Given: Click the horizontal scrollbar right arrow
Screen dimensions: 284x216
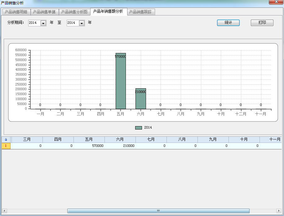Looking at the screenshot, I should click(x=279, y=211).
